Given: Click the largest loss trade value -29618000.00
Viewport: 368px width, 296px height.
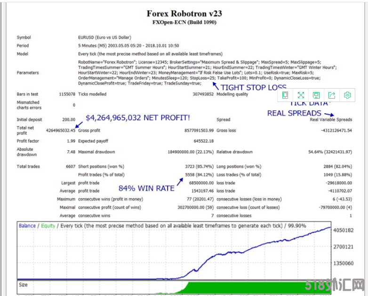Looking at the screenshot, I should coord(339,183).
